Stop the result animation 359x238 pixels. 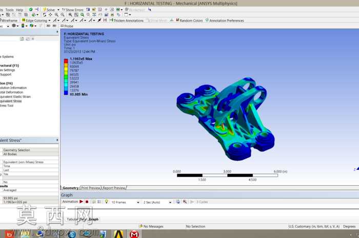87,202
